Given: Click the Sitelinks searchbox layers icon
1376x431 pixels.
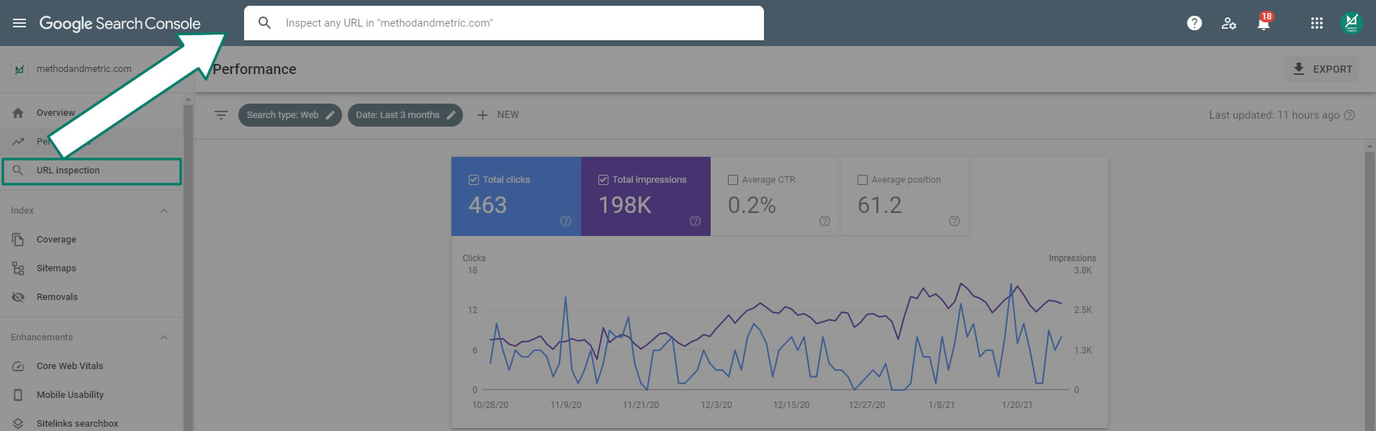Looking at the screenshot, I should [18, 424].
